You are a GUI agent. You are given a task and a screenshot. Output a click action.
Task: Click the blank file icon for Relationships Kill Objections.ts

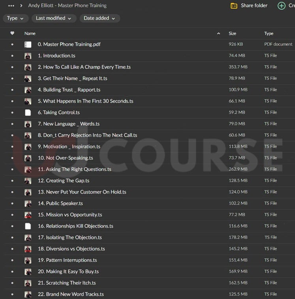(x=28, y=226)
